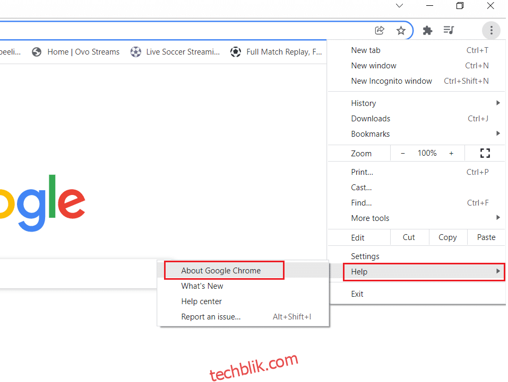Select Report an issue... in the submenu
Image resolution: width=508 pixels, height=382 pixels.
click(243, 317)
